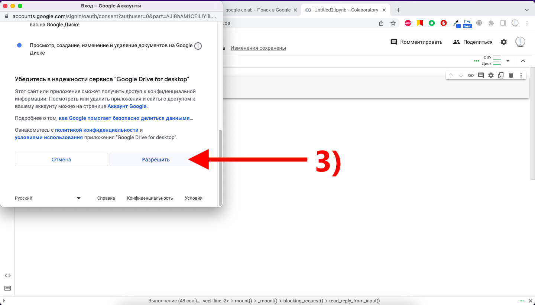Click the Разрешить (Allow) button

(x=156, y=160)
